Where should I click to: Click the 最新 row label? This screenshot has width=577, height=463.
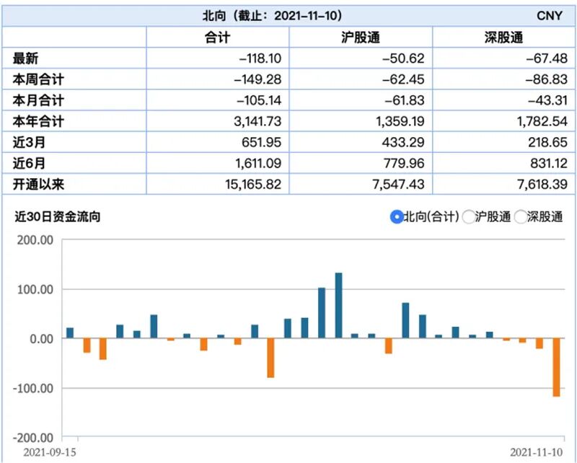(x=25, y=58)
